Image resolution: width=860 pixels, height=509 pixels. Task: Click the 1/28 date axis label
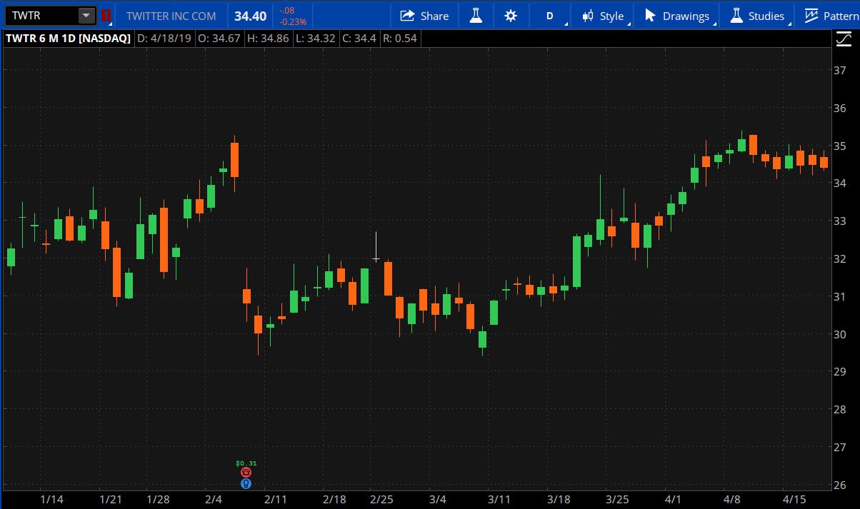pyautogui.click(x=157, y=500)
